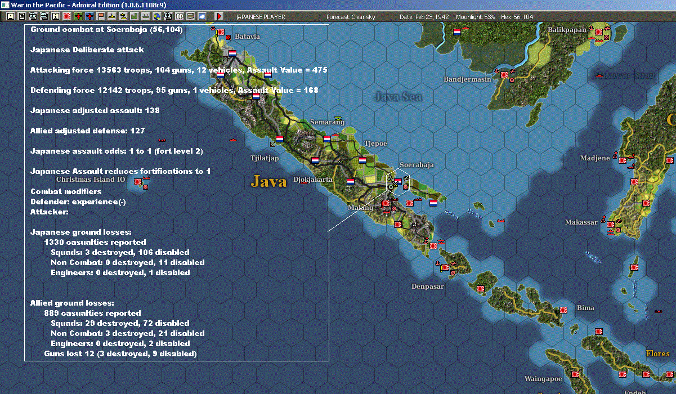676x394 pixels.
Task: Click 'Allied adjusted defense: 127' line
Action: tap(88, 131)
